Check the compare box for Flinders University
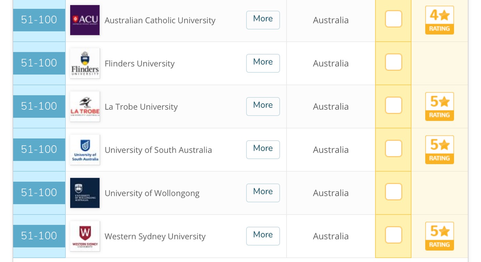 393,62
